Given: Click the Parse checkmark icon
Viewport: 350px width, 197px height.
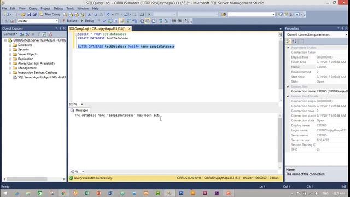Looking at the screenshot, I should click(x=104, y=21).
